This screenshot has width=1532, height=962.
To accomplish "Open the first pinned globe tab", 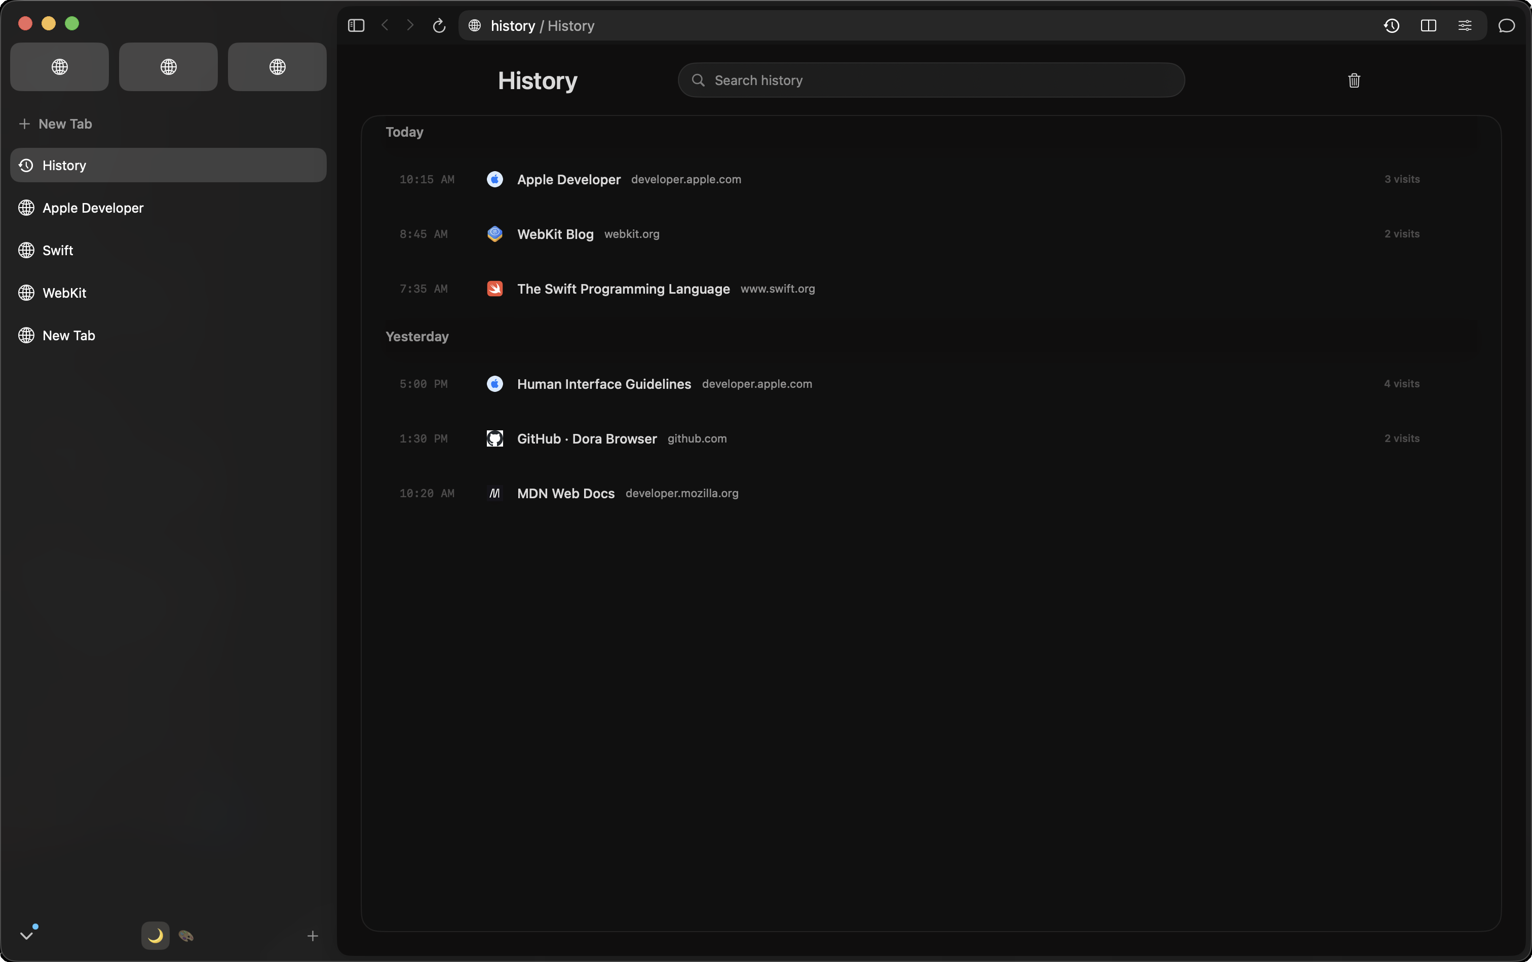I will (x=60, y=67).
